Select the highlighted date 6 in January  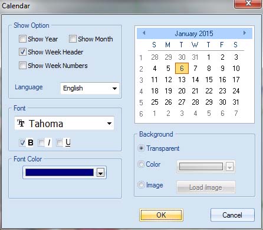pos(182,69)
